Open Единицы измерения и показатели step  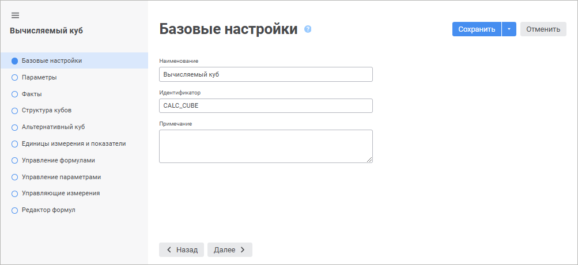pos(73,143)
